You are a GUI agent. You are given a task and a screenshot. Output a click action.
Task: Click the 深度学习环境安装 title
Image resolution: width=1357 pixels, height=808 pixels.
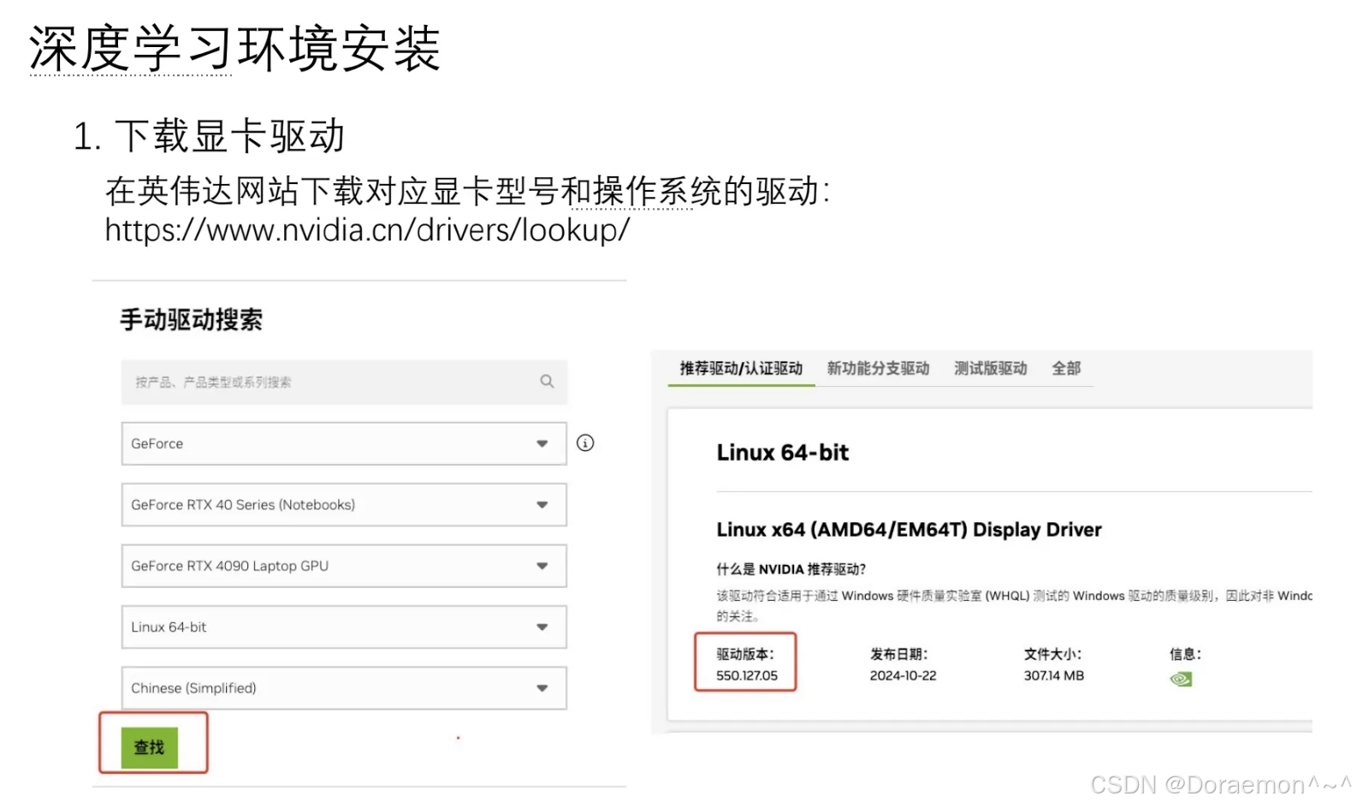coord(234,48)
